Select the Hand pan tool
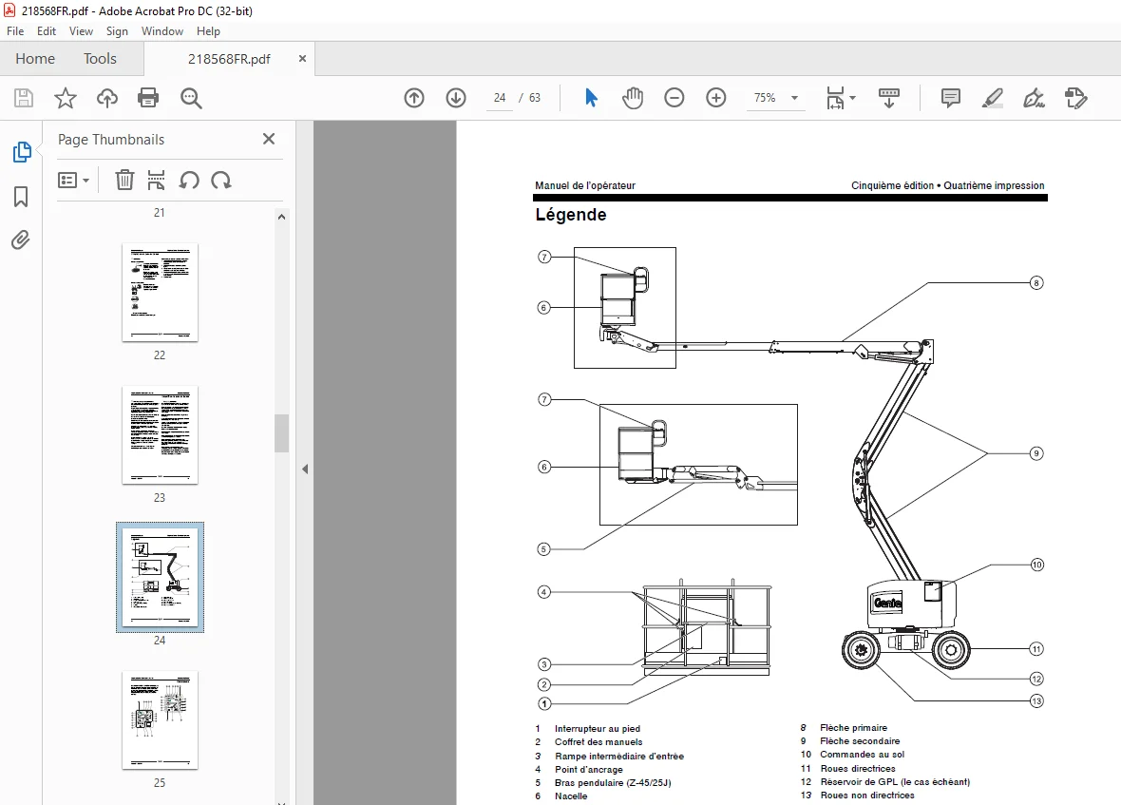 pyautogui.click(x=633, y=98)
